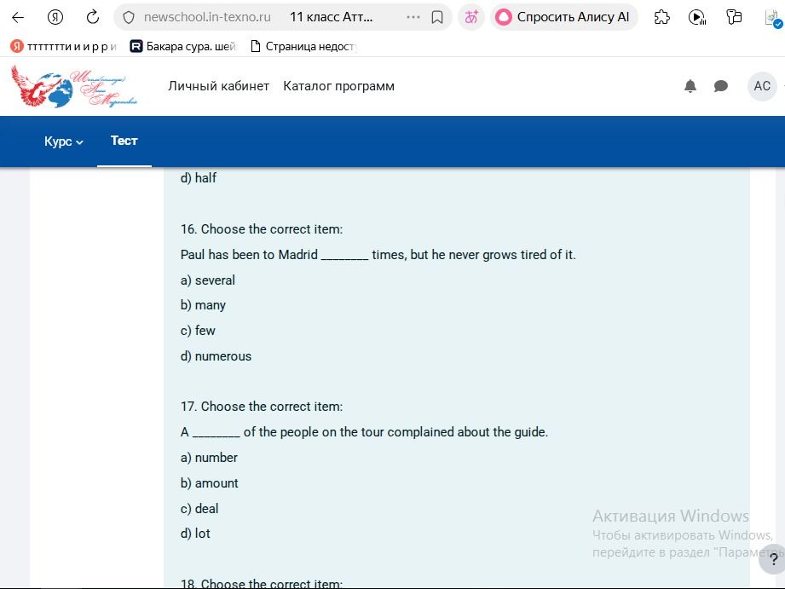
Task: Expand the Курс dropdown menu
Action: pyautogui.click(x=64, y=141)
